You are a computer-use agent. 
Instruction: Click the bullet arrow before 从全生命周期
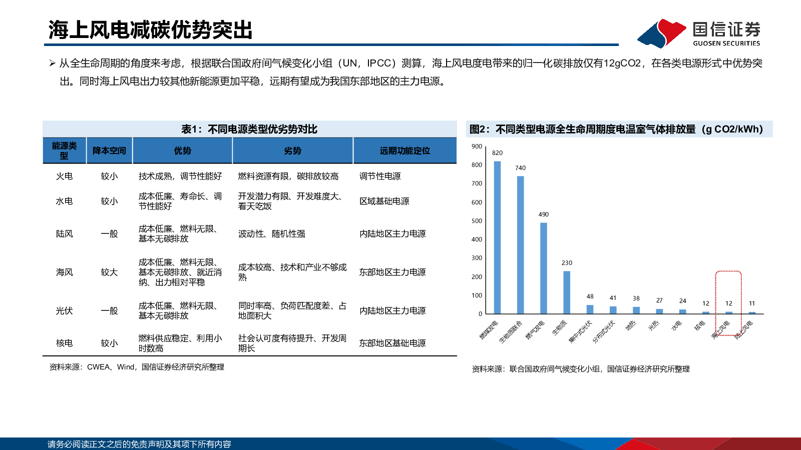(x=52, y=63)
